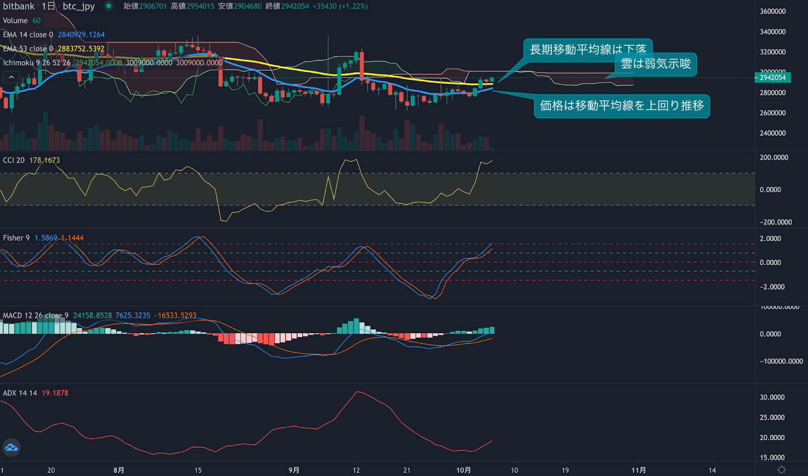Select the CCI 20 indicator label
The image size is (808, 476).
(x=14, y=160)
